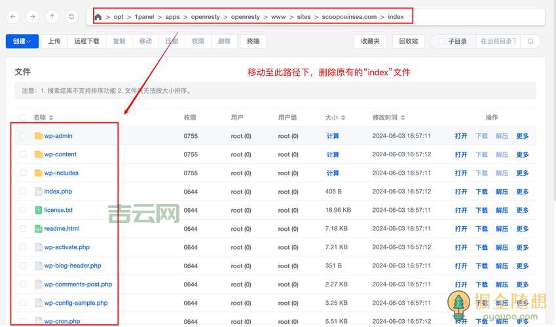Click the wp-includes folder icon

(x=38, y=173)
